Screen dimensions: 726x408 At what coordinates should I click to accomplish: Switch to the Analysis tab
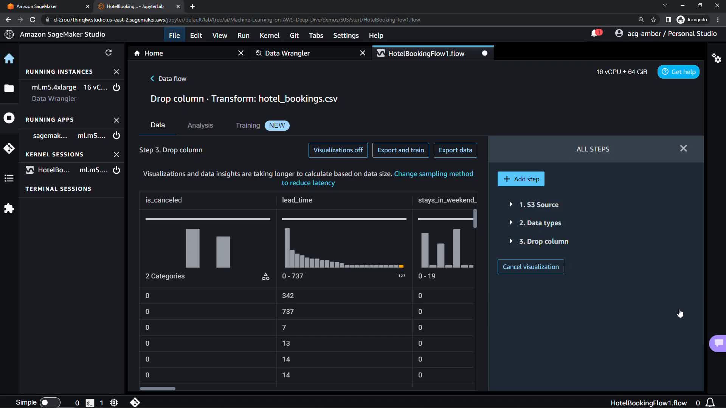click(x=200, y=125)
